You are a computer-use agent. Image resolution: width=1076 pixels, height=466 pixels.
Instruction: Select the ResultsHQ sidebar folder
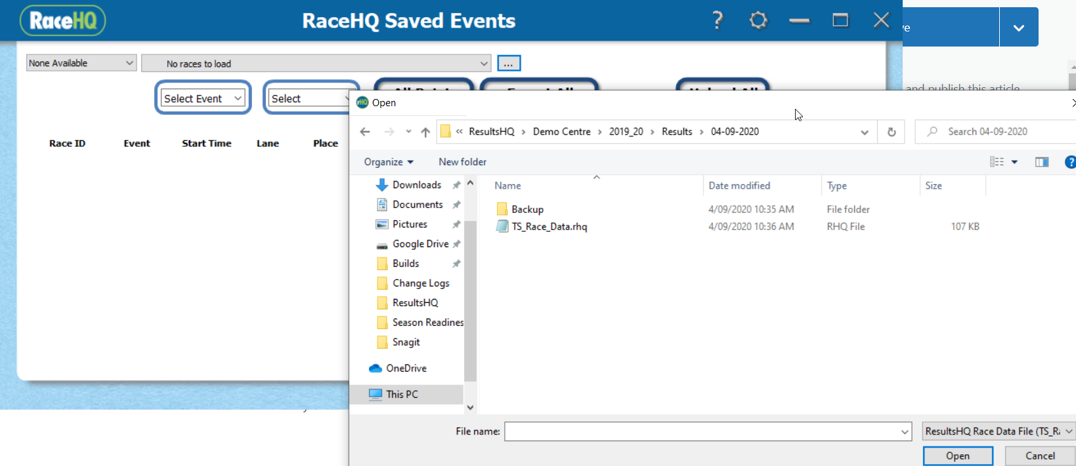[415, 303]
